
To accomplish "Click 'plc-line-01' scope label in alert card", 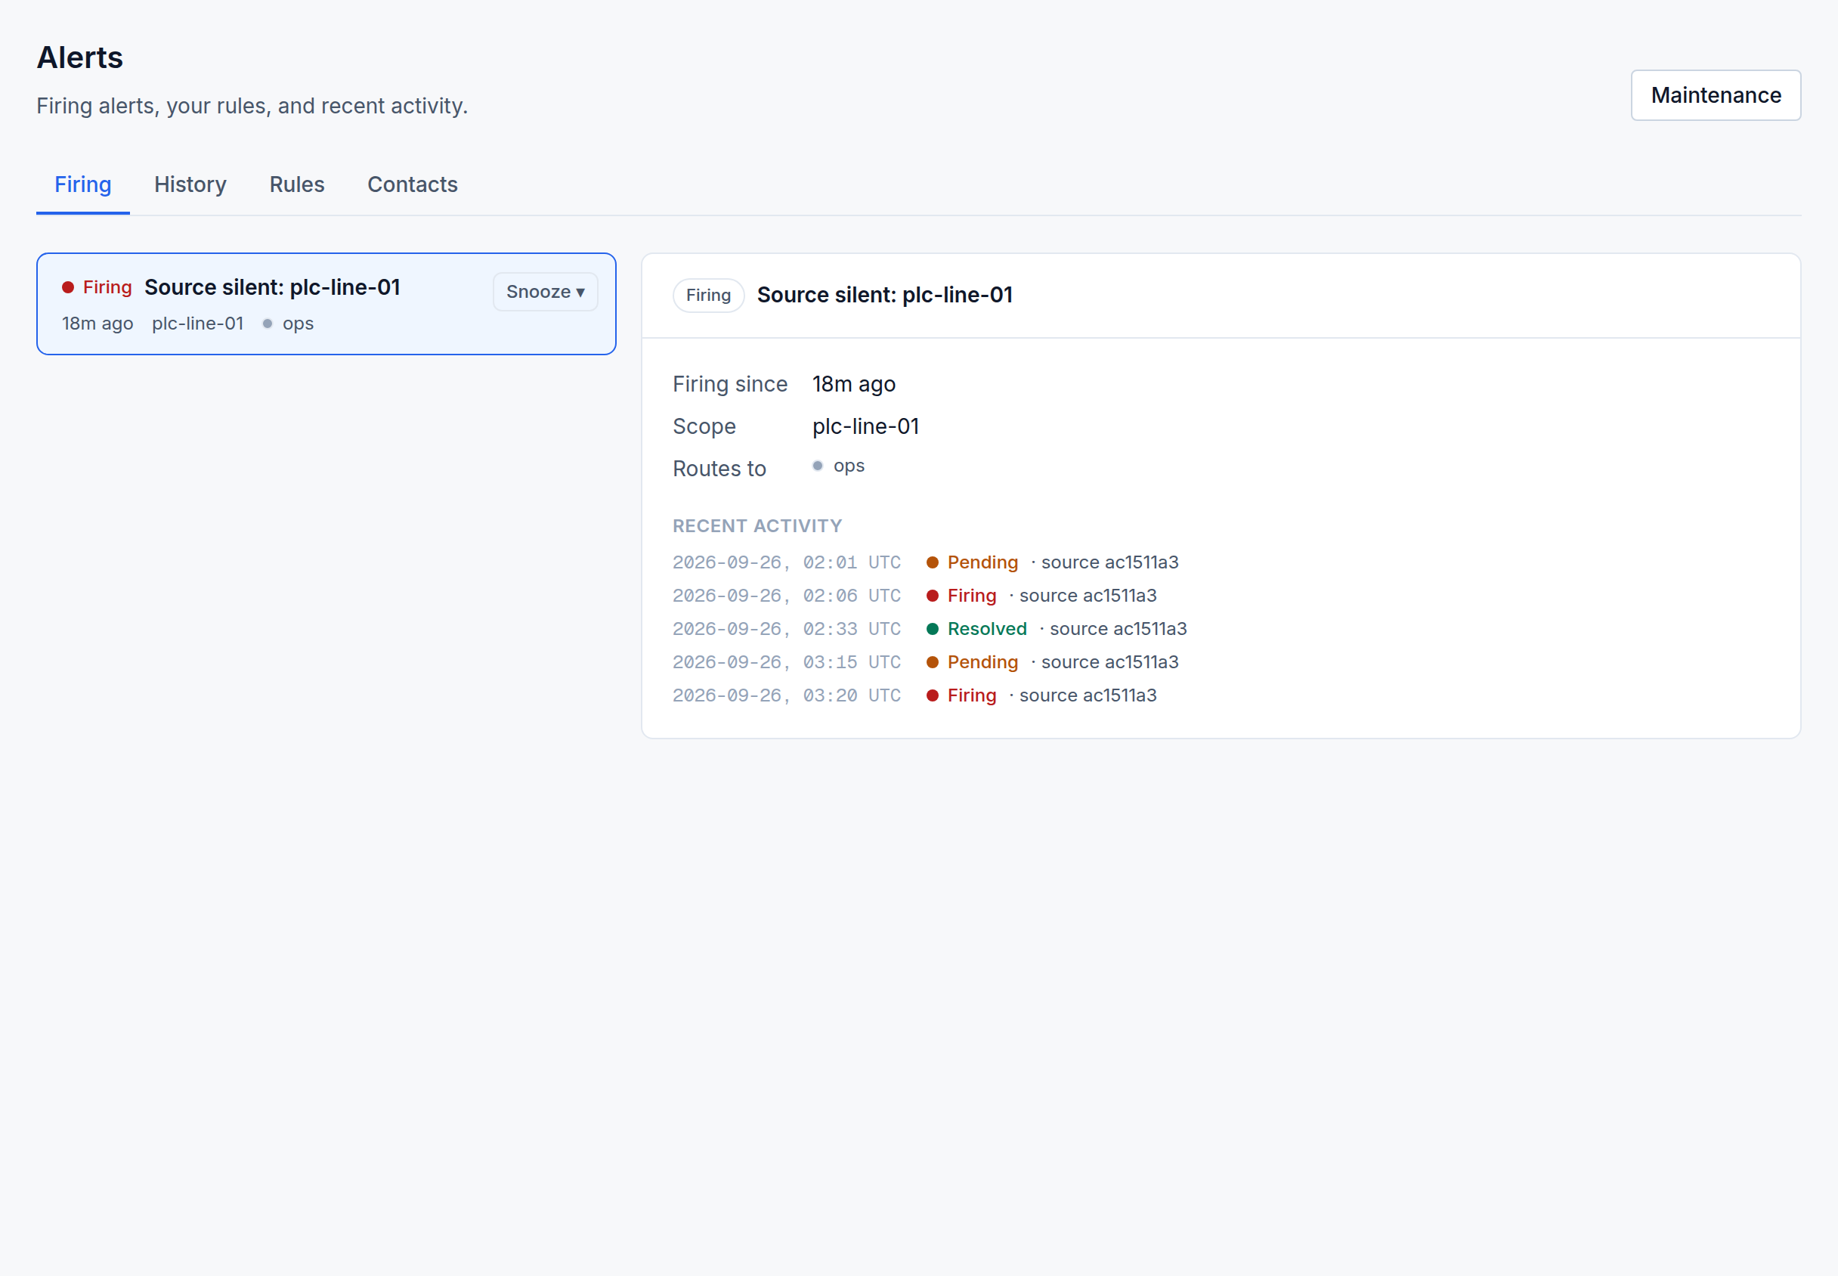I will pos(197,324).
